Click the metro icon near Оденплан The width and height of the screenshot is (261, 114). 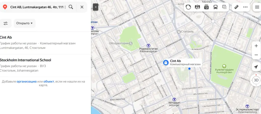pyautogui.click(x=93, y=28)
